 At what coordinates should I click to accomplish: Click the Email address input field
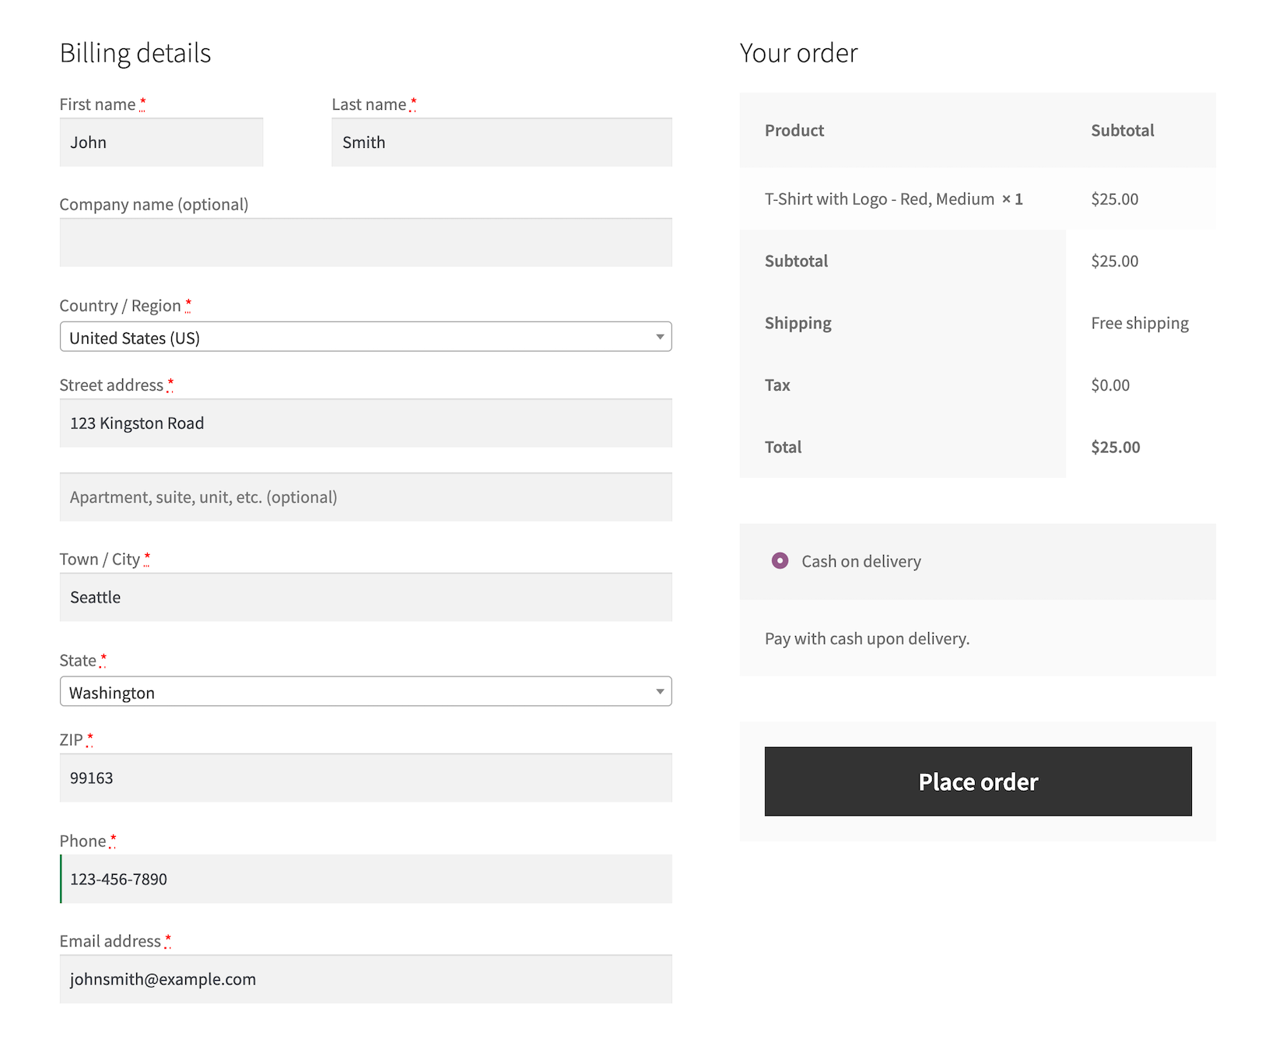click(366, 979)
